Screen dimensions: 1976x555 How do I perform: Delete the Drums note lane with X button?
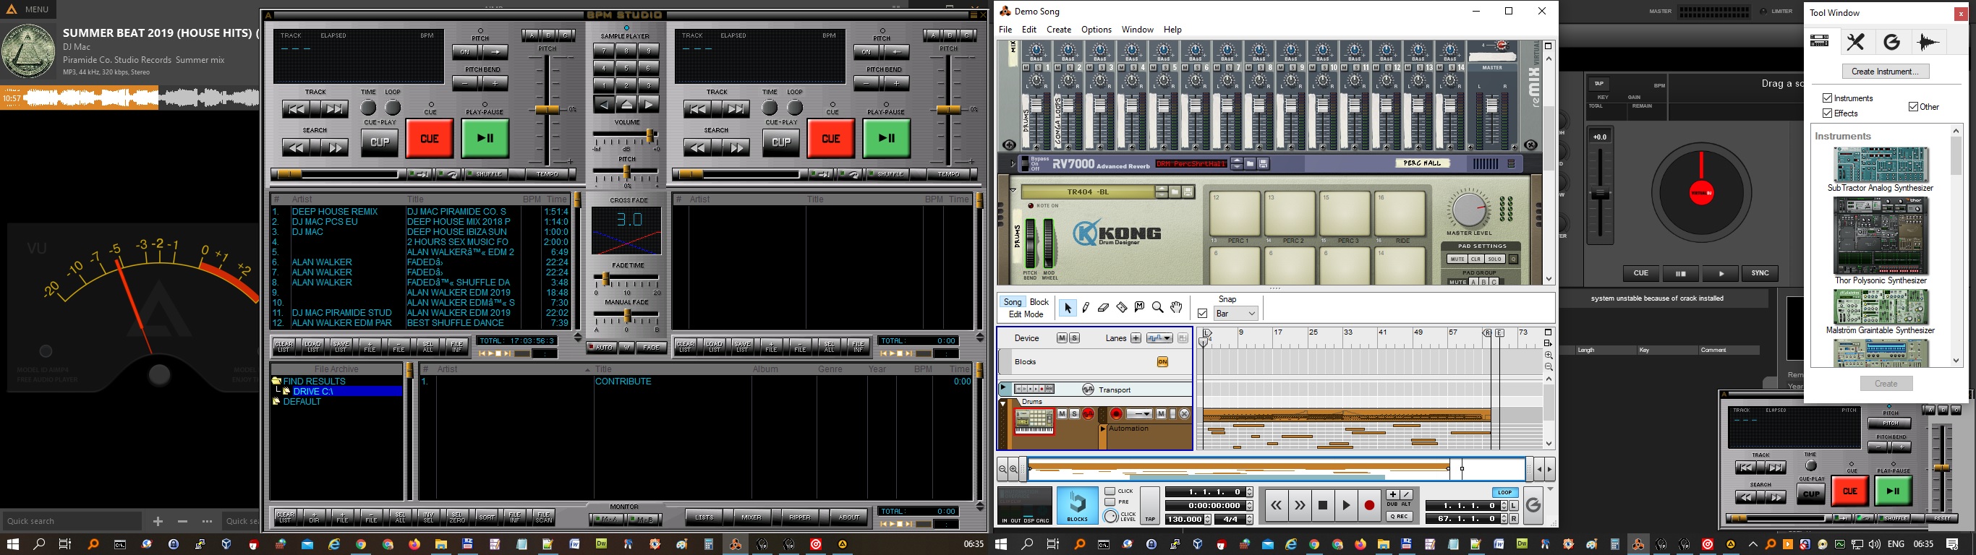pyautogui.click(x=1185, y=414)
